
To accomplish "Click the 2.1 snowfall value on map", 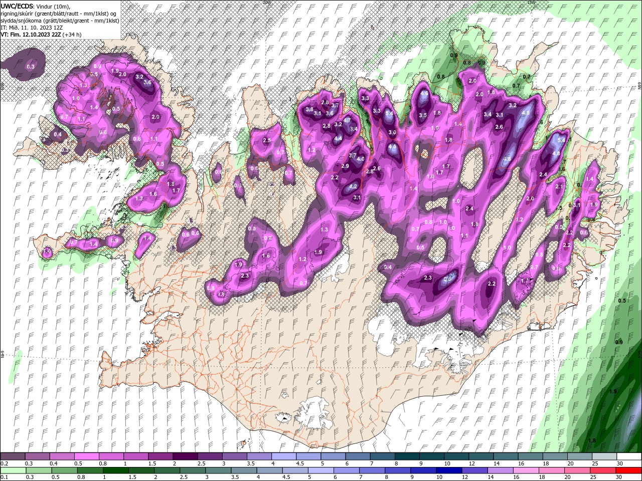I will [560, 187].
